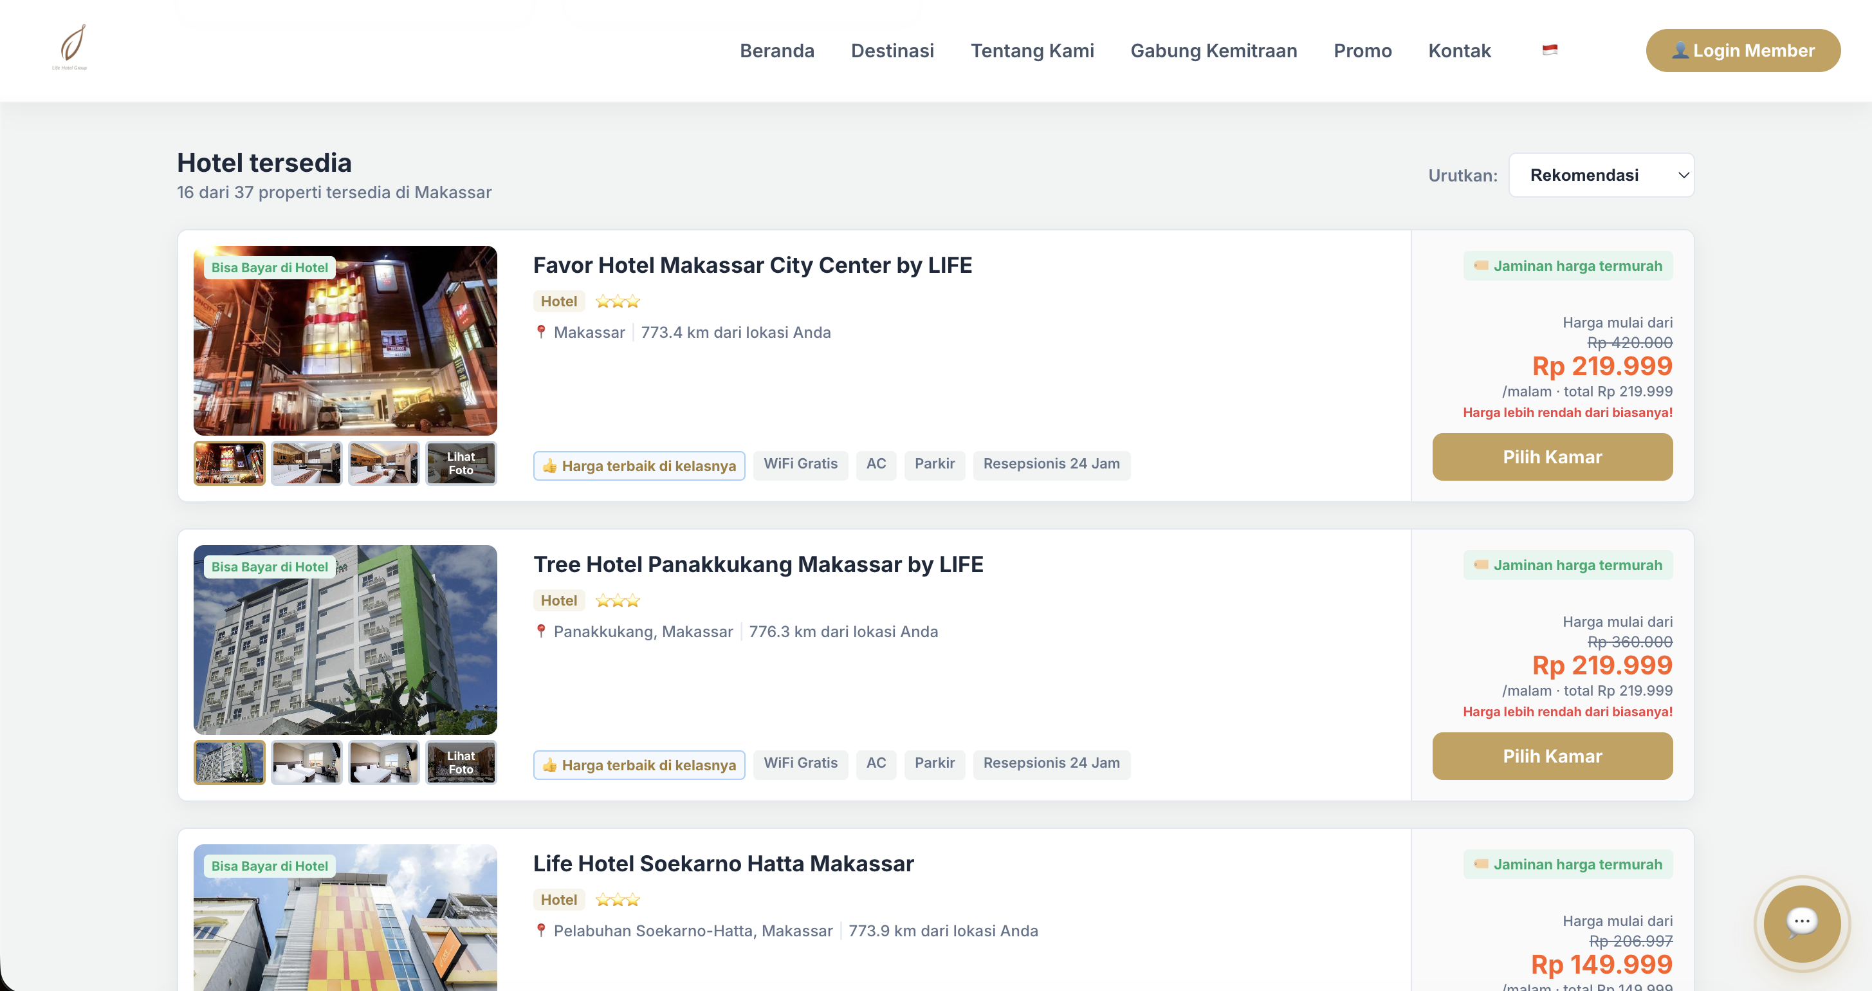
Task: Click the Rp 149.999 price
Action: [1601, 964]
